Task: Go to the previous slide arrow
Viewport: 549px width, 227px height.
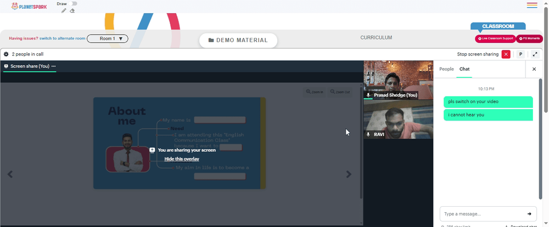Action: coord(10,174)
